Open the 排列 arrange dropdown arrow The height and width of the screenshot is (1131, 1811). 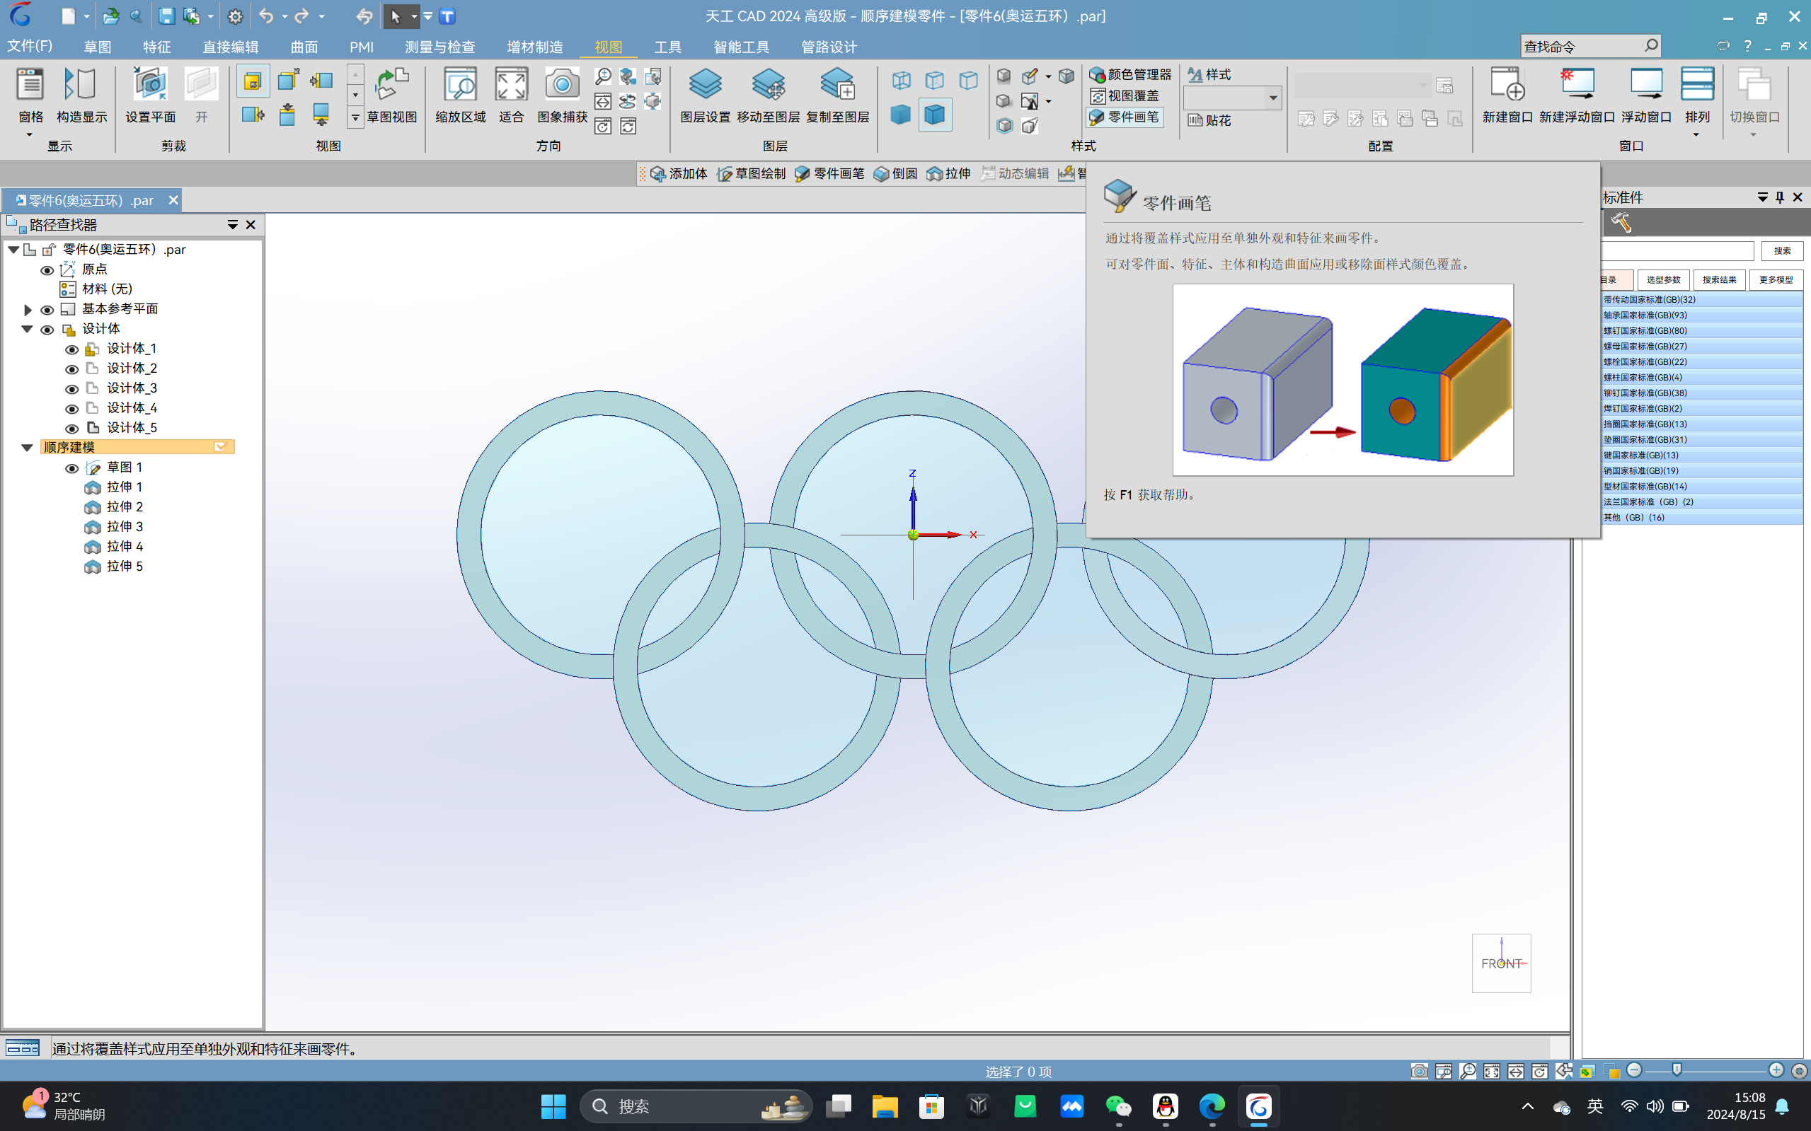coord(1696,135)
